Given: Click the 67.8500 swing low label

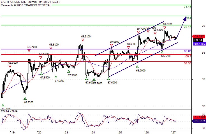Looking at the screenshot, I should (45, 78).
